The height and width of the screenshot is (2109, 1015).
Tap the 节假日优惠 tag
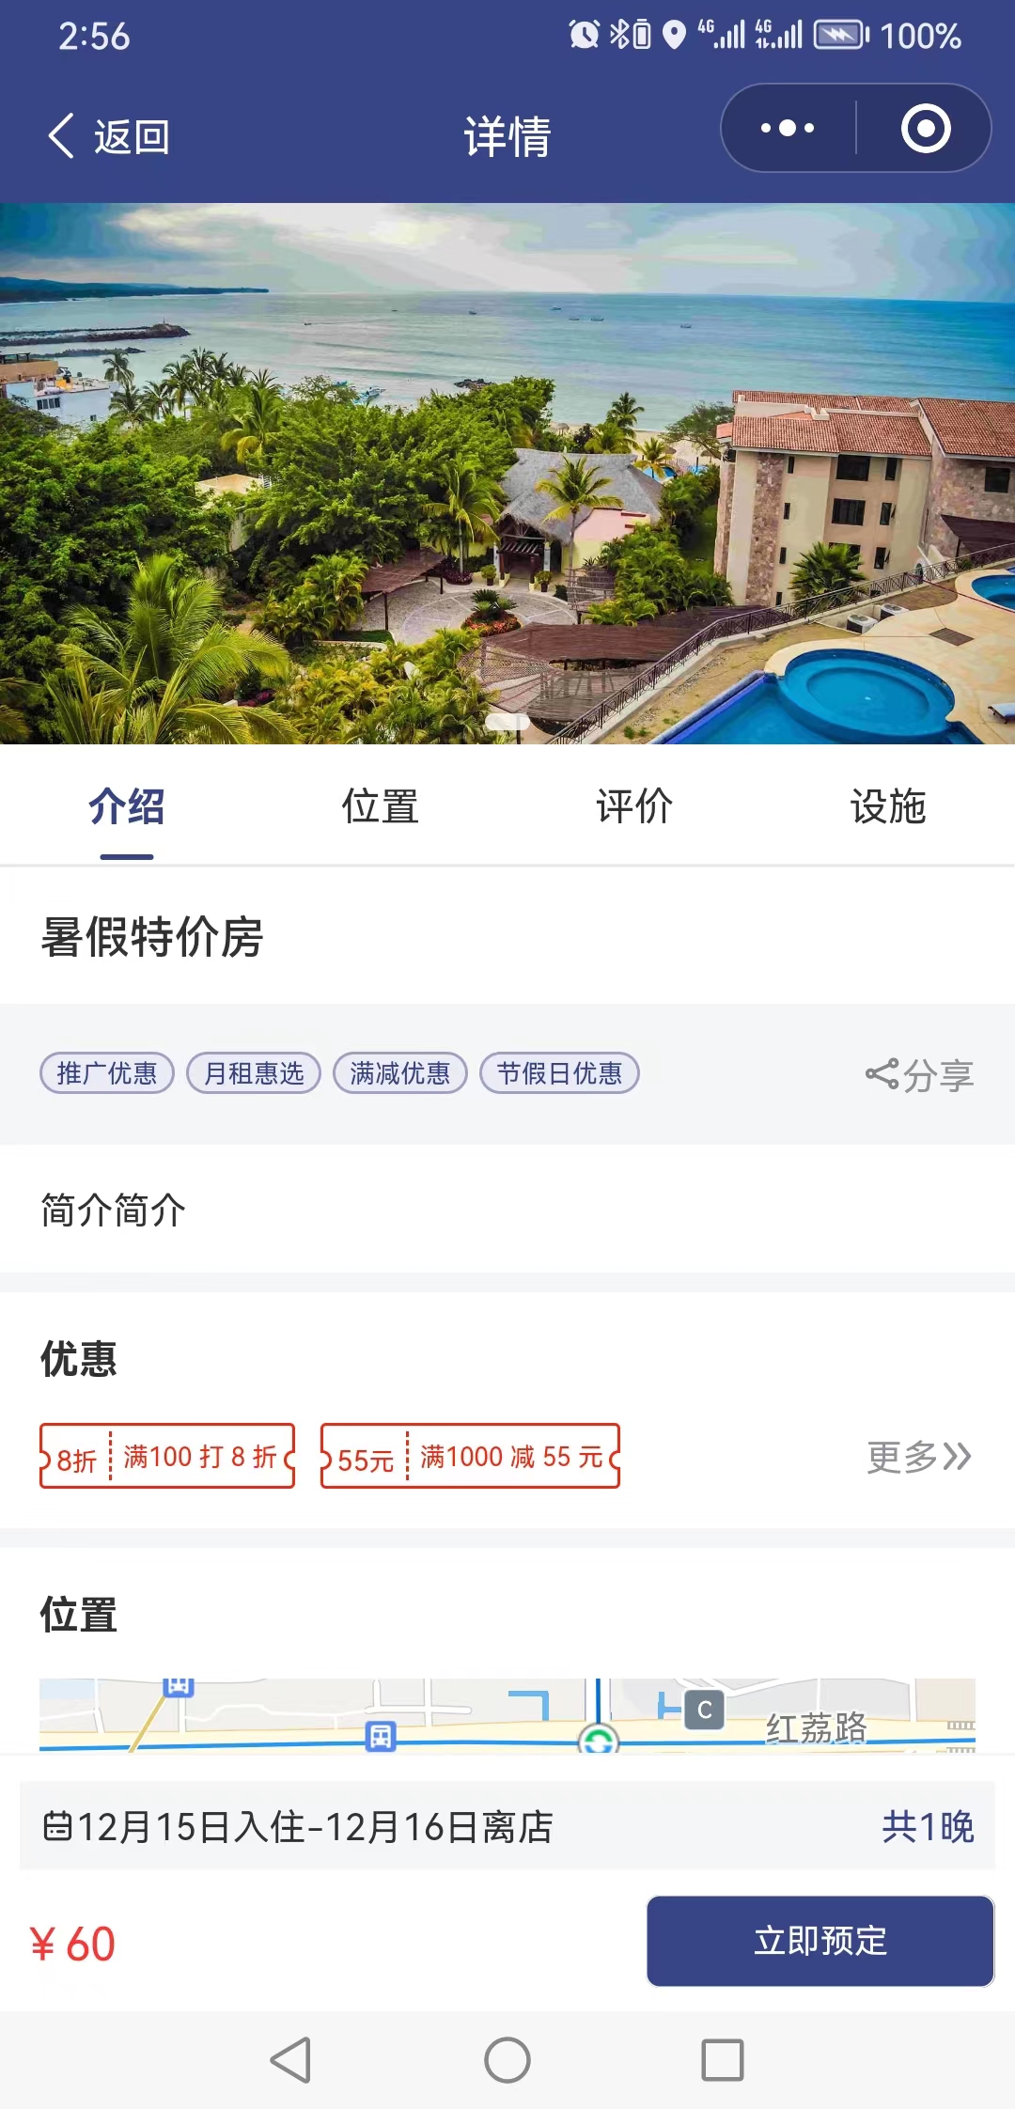pos(559,1073)
